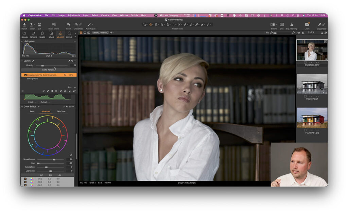Viewport: 348px width, 213px height.
Task: Open the variant name dropdown
Action: pyautogui.click(x=100, y=33)
